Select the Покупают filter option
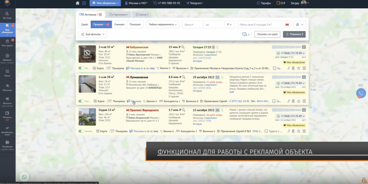 (135, 24)
